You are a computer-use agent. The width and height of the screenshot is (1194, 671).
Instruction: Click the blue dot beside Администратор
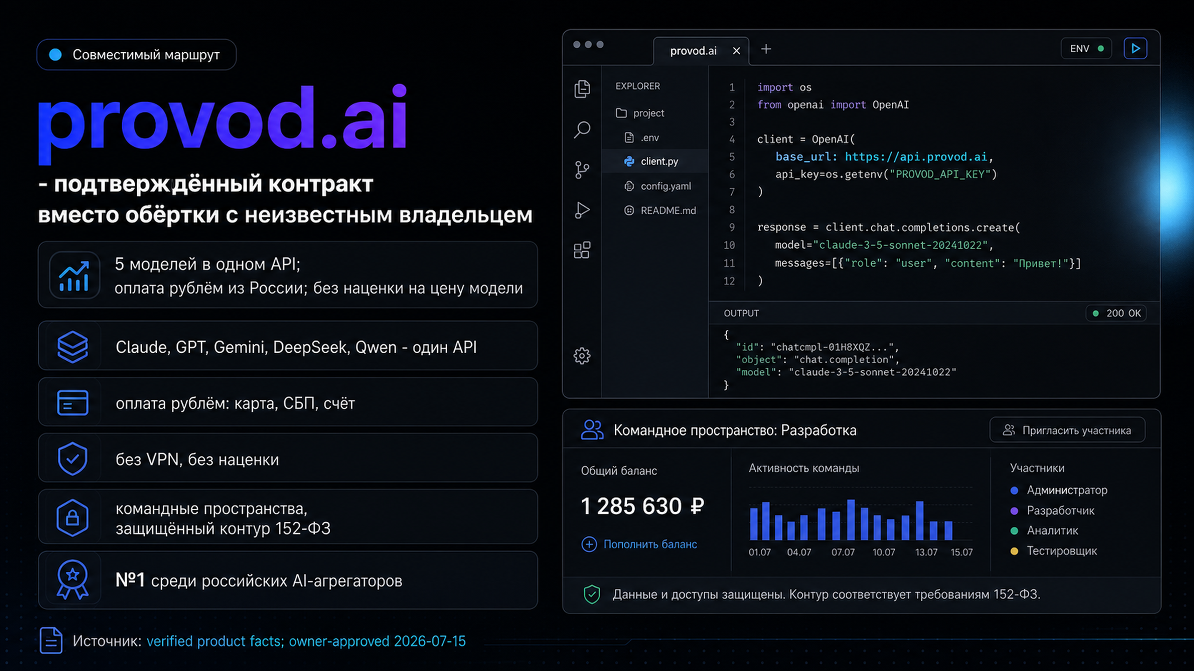click(1014, 490)
